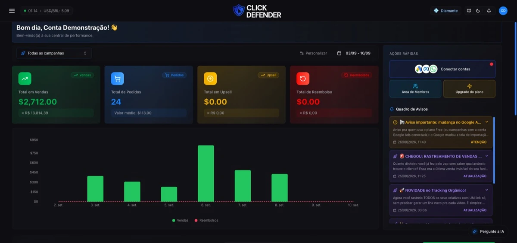Screen dimensions: 517x243
Task: Open the CD user avatar menu
Action: 503,11
